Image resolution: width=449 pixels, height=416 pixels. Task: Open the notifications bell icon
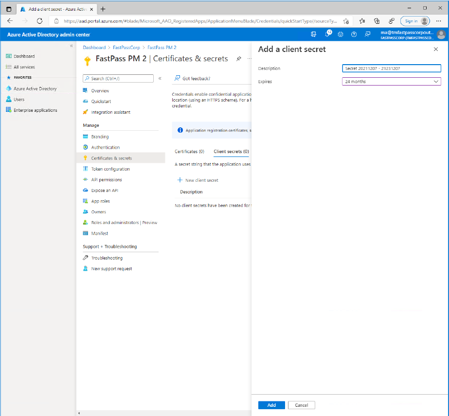click(327, 35)
